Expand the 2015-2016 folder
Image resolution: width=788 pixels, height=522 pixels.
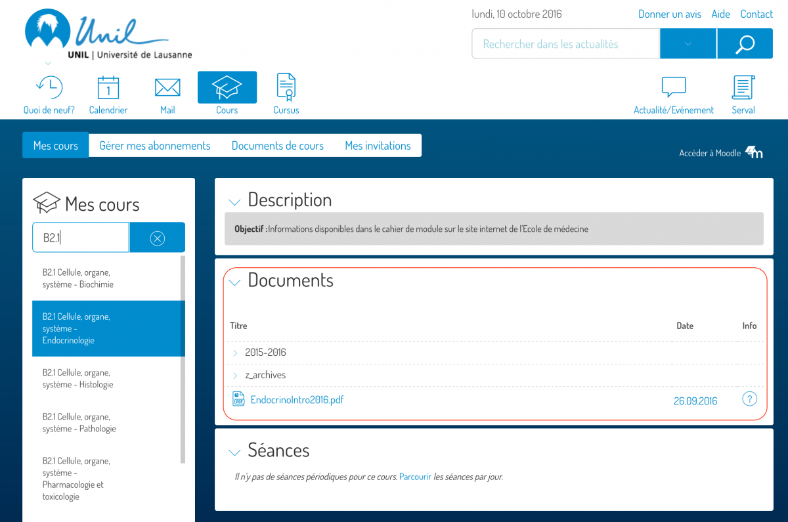coord(235,353)
